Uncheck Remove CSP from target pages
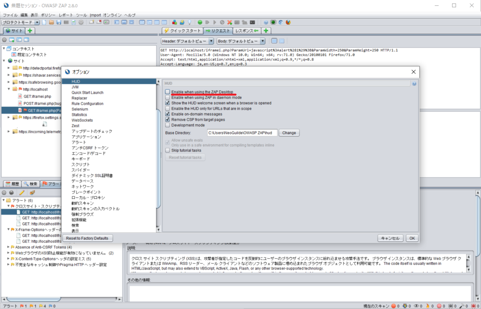 [168, 120]
